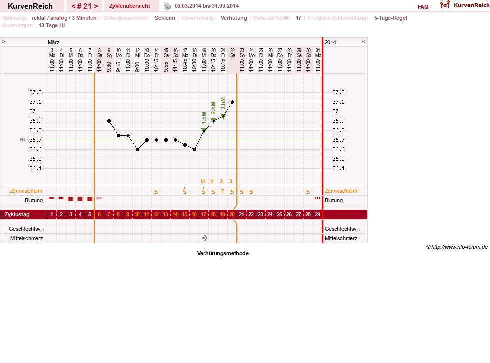Open the FAQ link
Viewport: 490px width, 363px height.
click(423, 7)
